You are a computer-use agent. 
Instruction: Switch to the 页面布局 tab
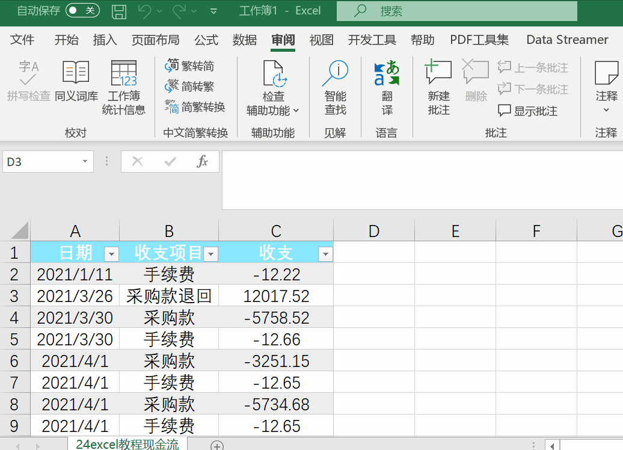[x=155, y=40]
